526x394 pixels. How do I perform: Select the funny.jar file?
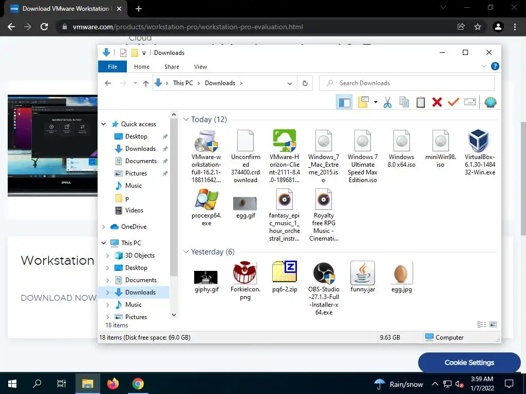(363, 277)
